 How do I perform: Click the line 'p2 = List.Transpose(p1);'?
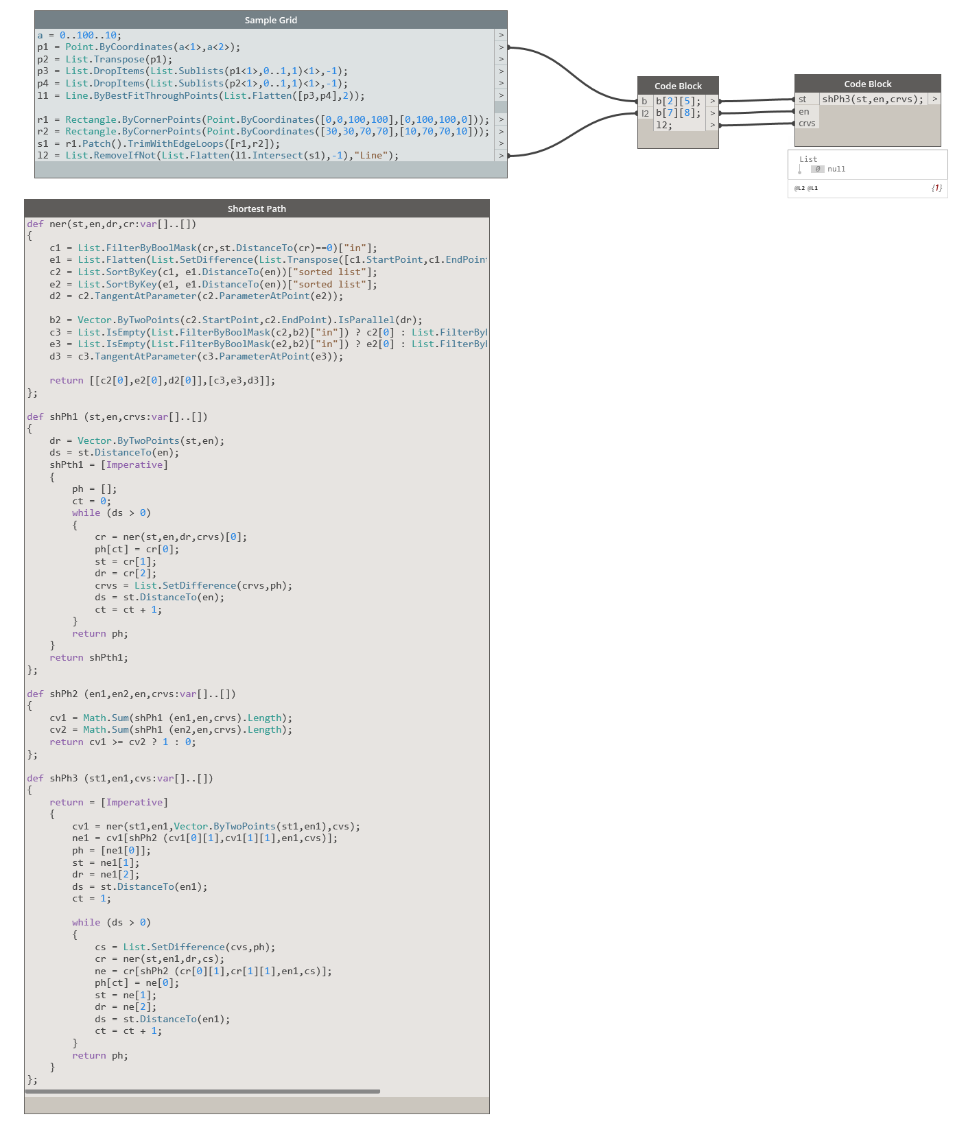tap(105, 59)
